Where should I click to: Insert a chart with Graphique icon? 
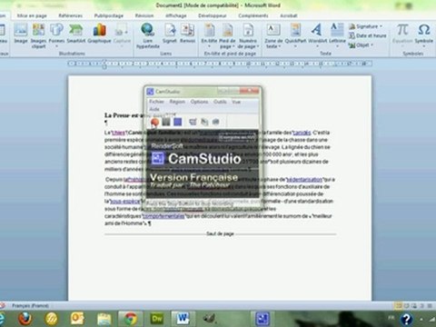click(x=99, y=34)
